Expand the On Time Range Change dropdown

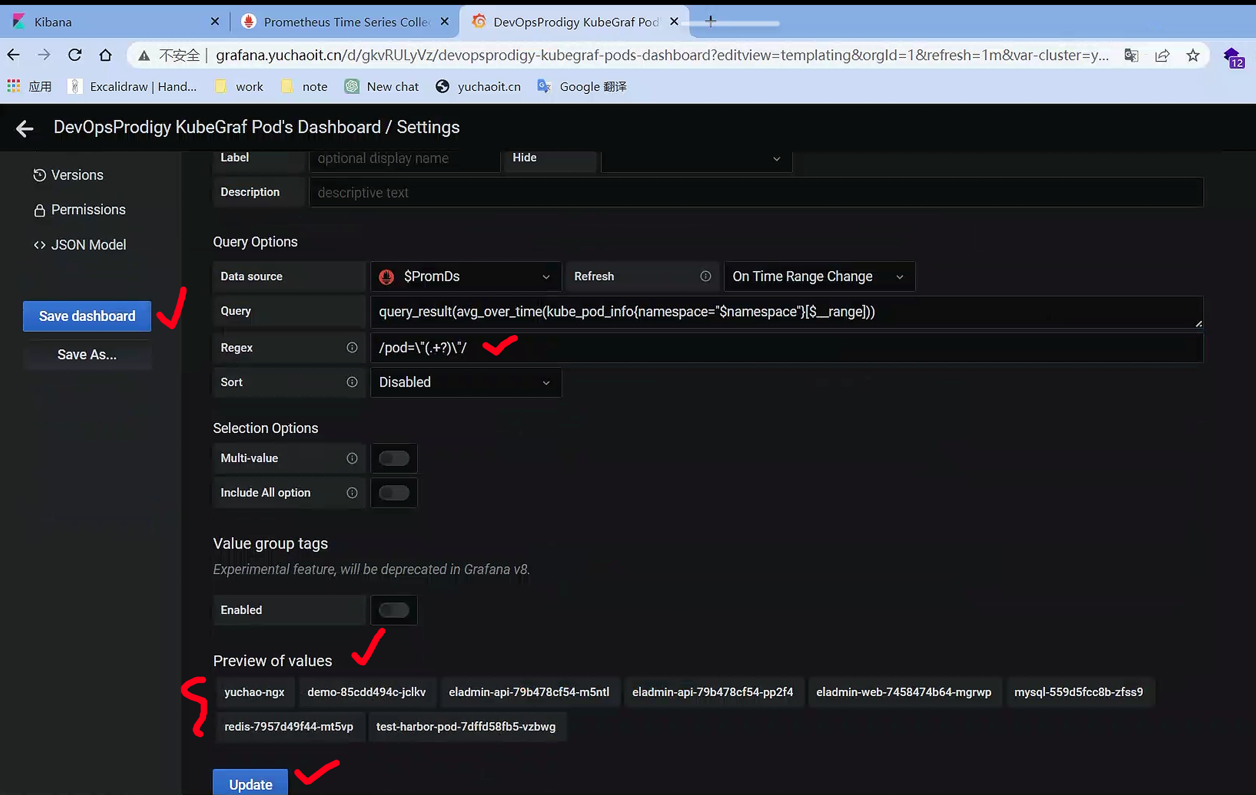pos(819,276)
